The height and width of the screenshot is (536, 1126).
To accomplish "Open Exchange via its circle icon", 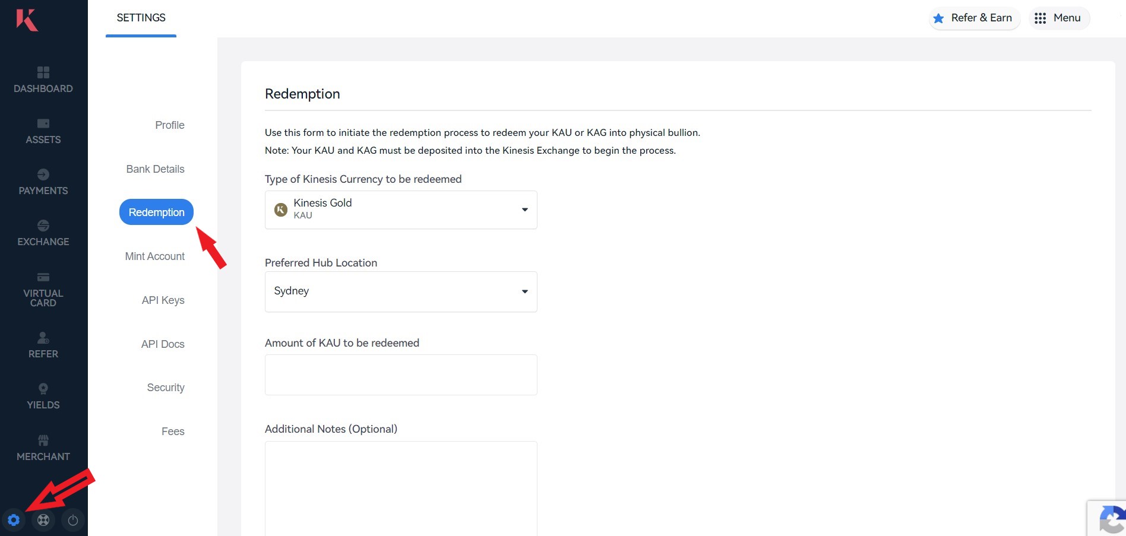I will [x=43, y=226].
